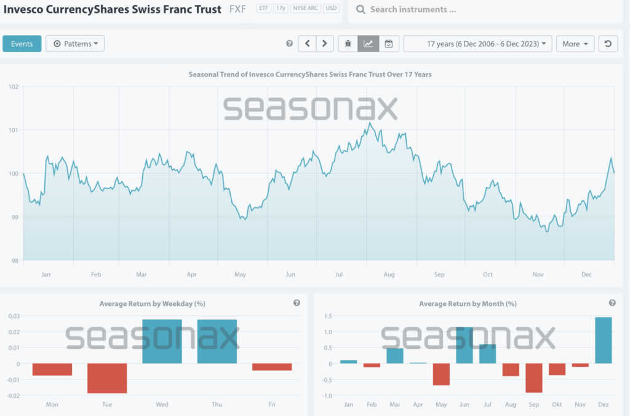Click the calendar check icon button
This screenshot has width=630, height=416.
[x=389, y=44]
